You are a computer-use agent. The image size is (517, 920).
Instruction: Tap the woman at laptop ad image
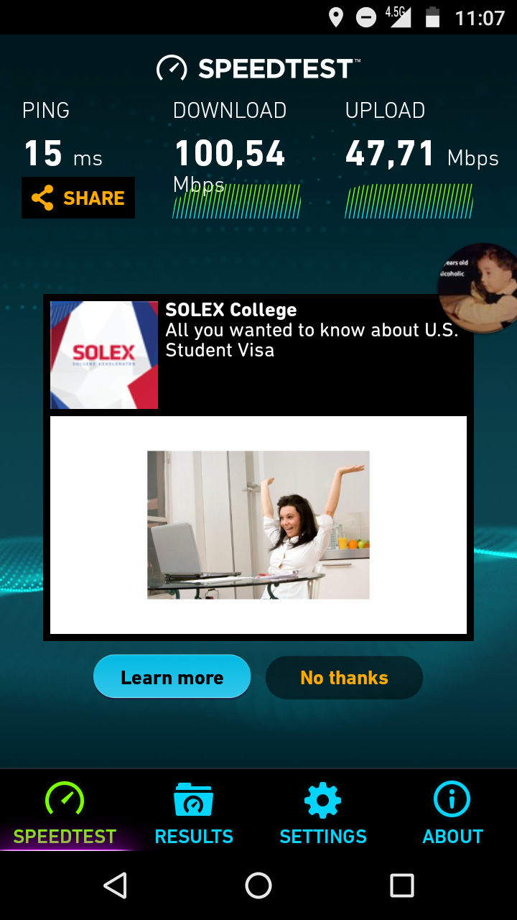(258, 525)
